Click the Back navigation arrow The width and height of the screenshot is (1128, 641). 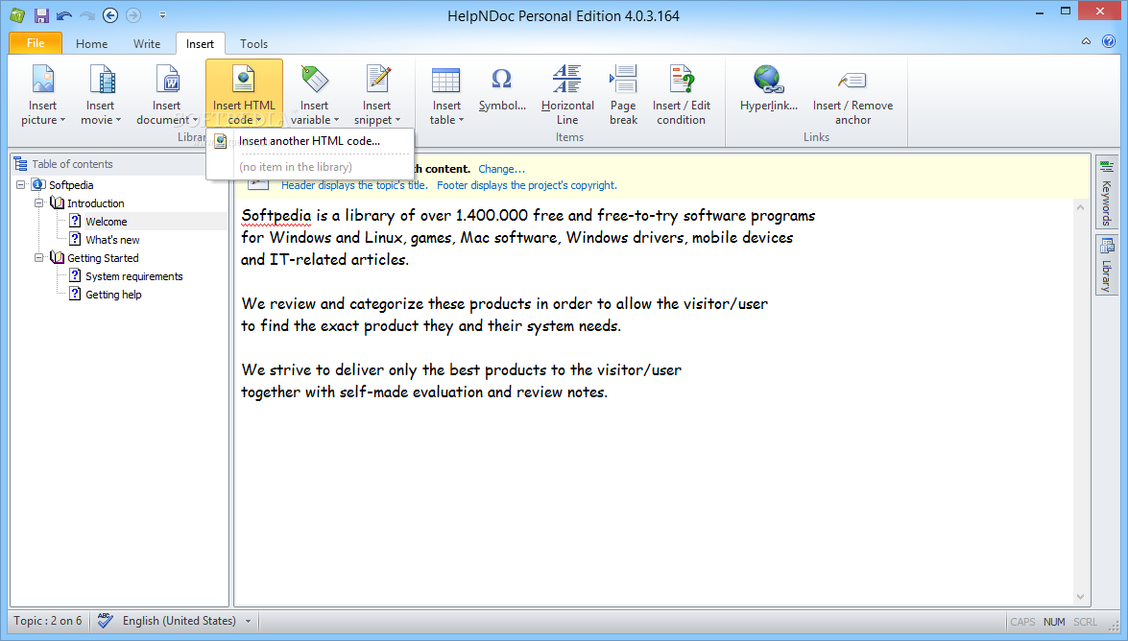point(110,15)
